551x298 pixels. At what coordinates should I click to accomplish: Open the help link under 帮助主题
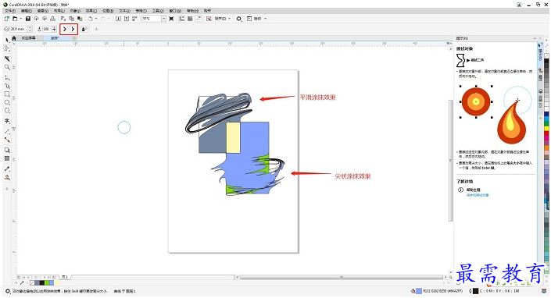478,195
